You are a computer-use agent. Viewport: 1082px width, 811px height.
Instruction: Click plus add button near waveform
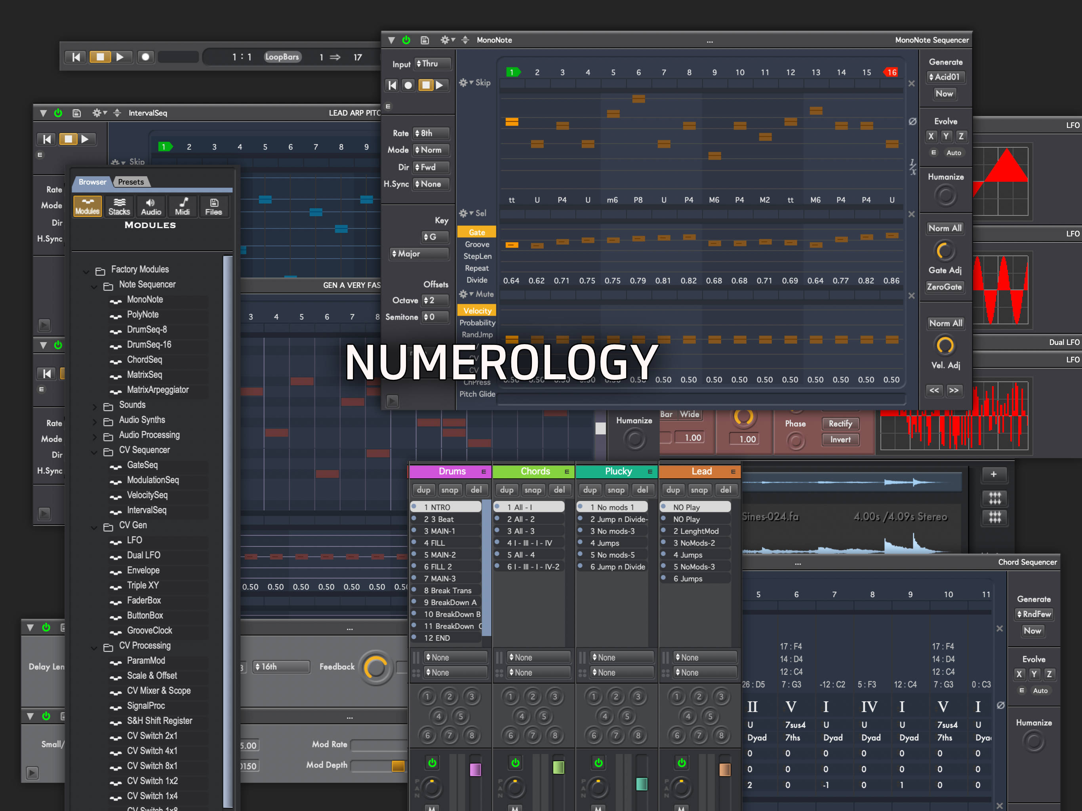994,474
